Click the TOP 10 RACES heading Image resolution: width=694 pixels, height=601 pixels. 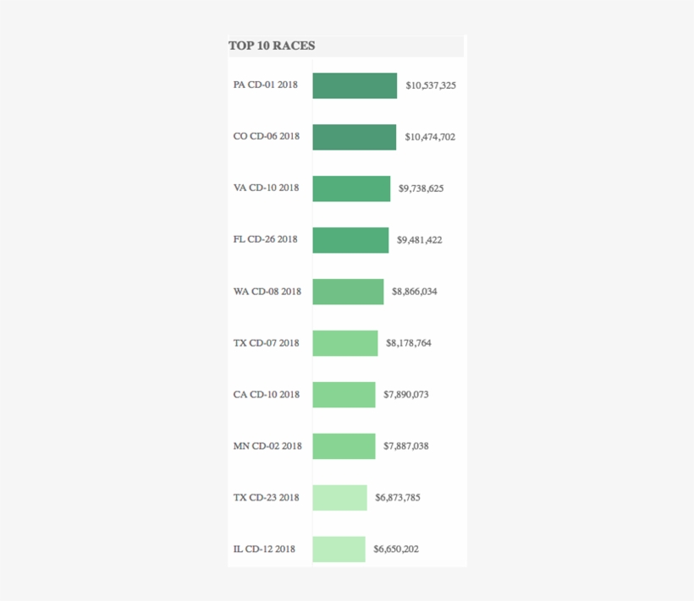(x=272, y=46)
